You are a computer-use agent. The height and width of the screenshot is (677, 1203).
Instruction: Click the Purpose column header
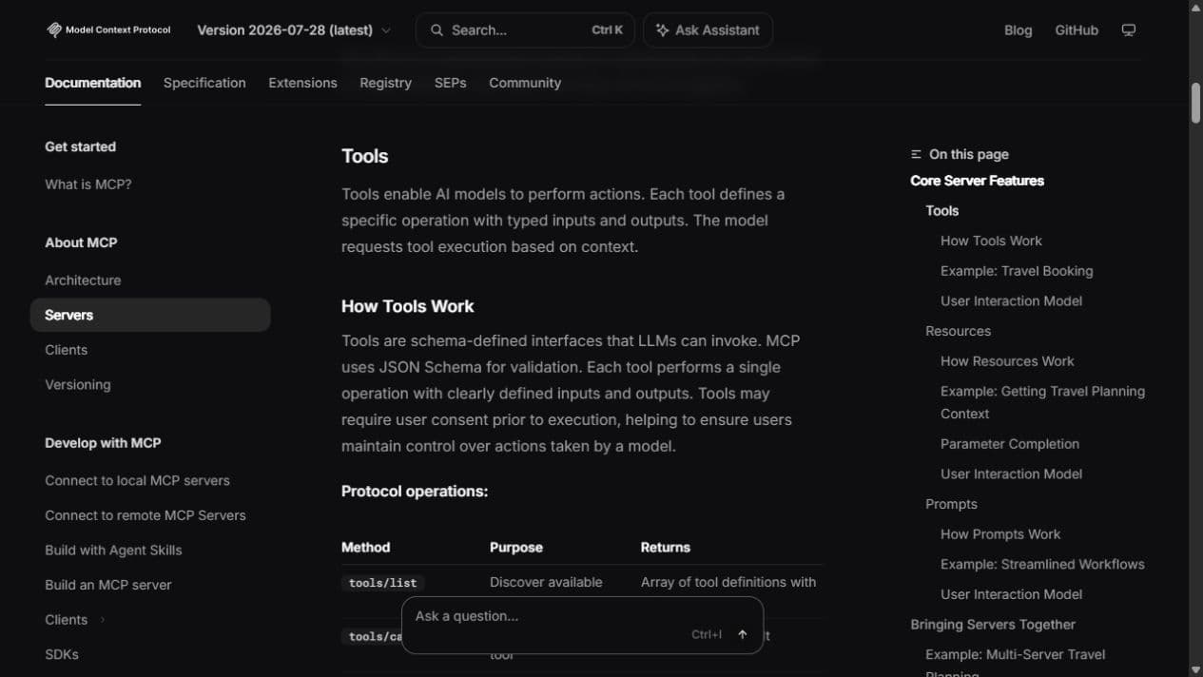(x=515, y=548)
